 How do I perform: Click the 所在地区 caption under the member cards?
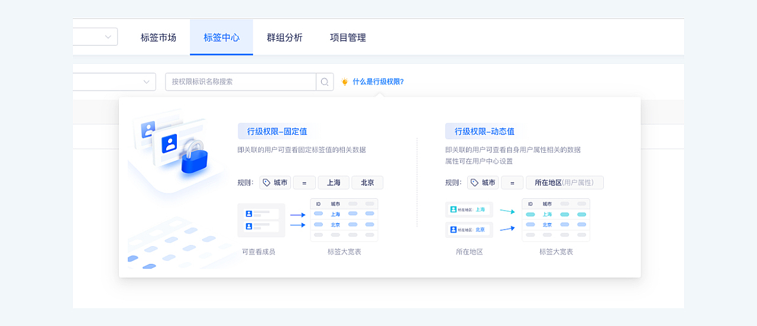(x=470, y=252)
